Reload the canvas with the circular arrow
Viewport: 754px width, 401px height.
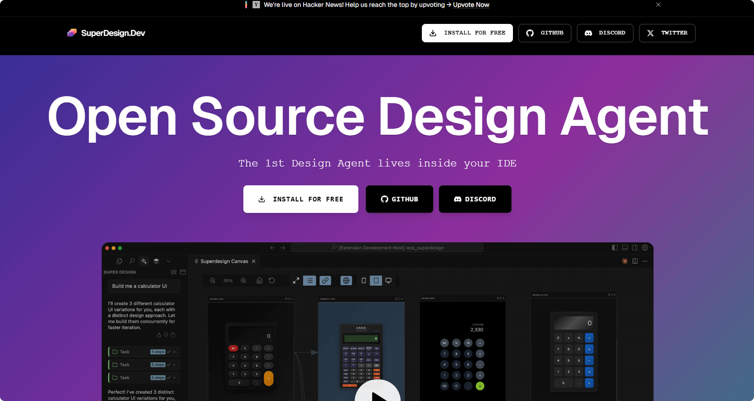coord(272,281)
